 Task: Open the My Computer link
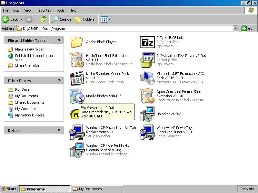point(25,109)
